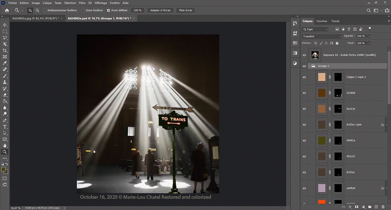
Task: Click the Zoom Out mode icon
Action: (x=37, y=10)
